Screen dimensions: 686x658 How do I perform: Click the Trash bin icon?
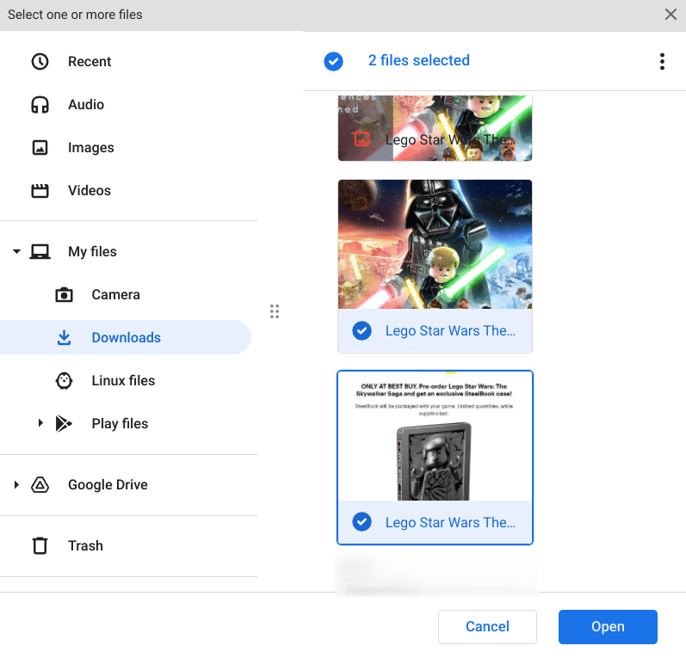(x=40, y=545)
